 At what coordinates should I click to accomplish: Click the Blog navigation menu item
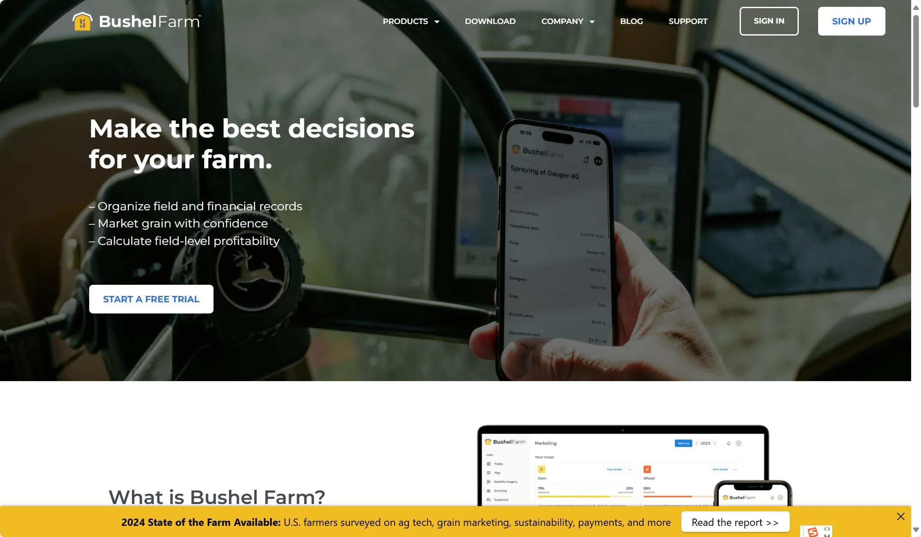pos(632,21)
